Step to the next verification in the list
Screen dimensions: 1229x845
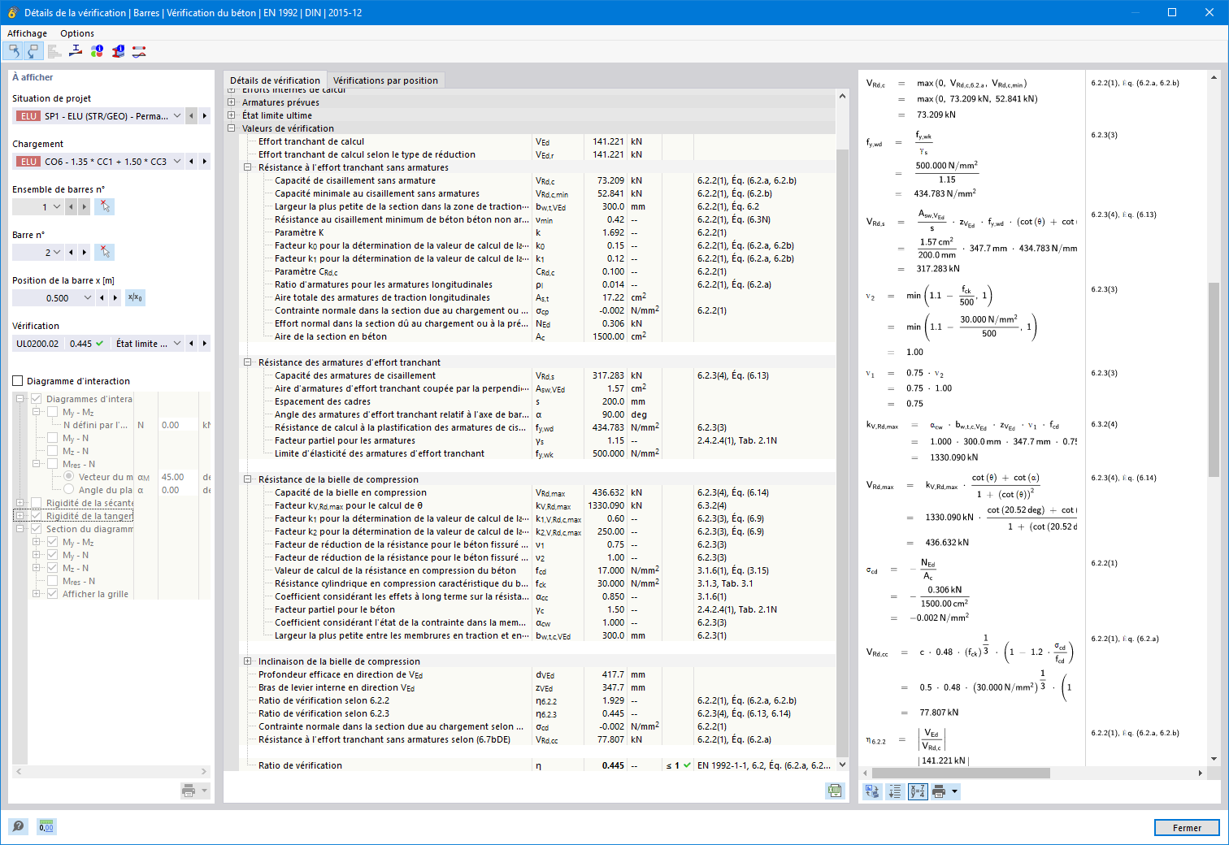click(x=205, y=344)
